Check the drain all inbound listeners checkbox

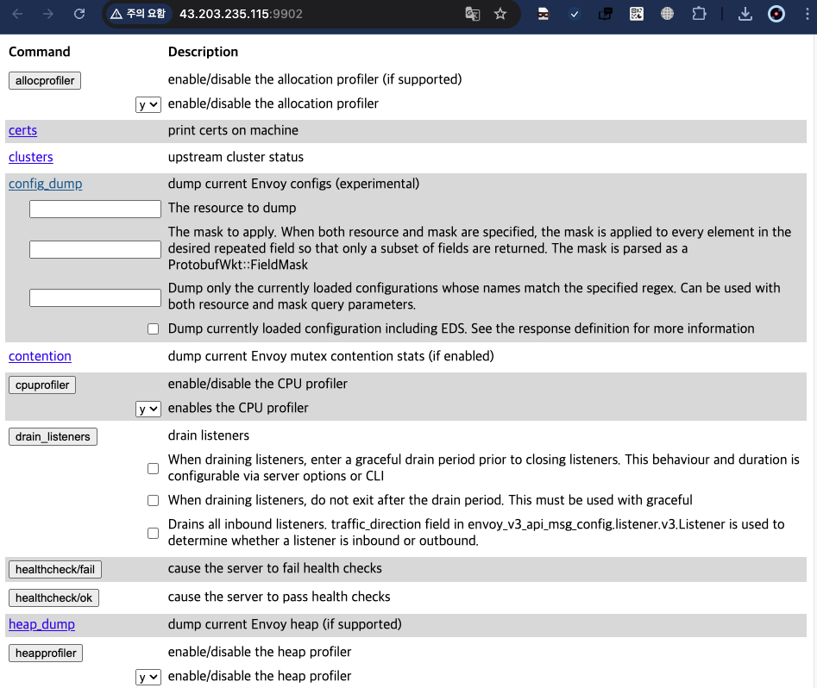pyautogui.click(x=154, y=534)
